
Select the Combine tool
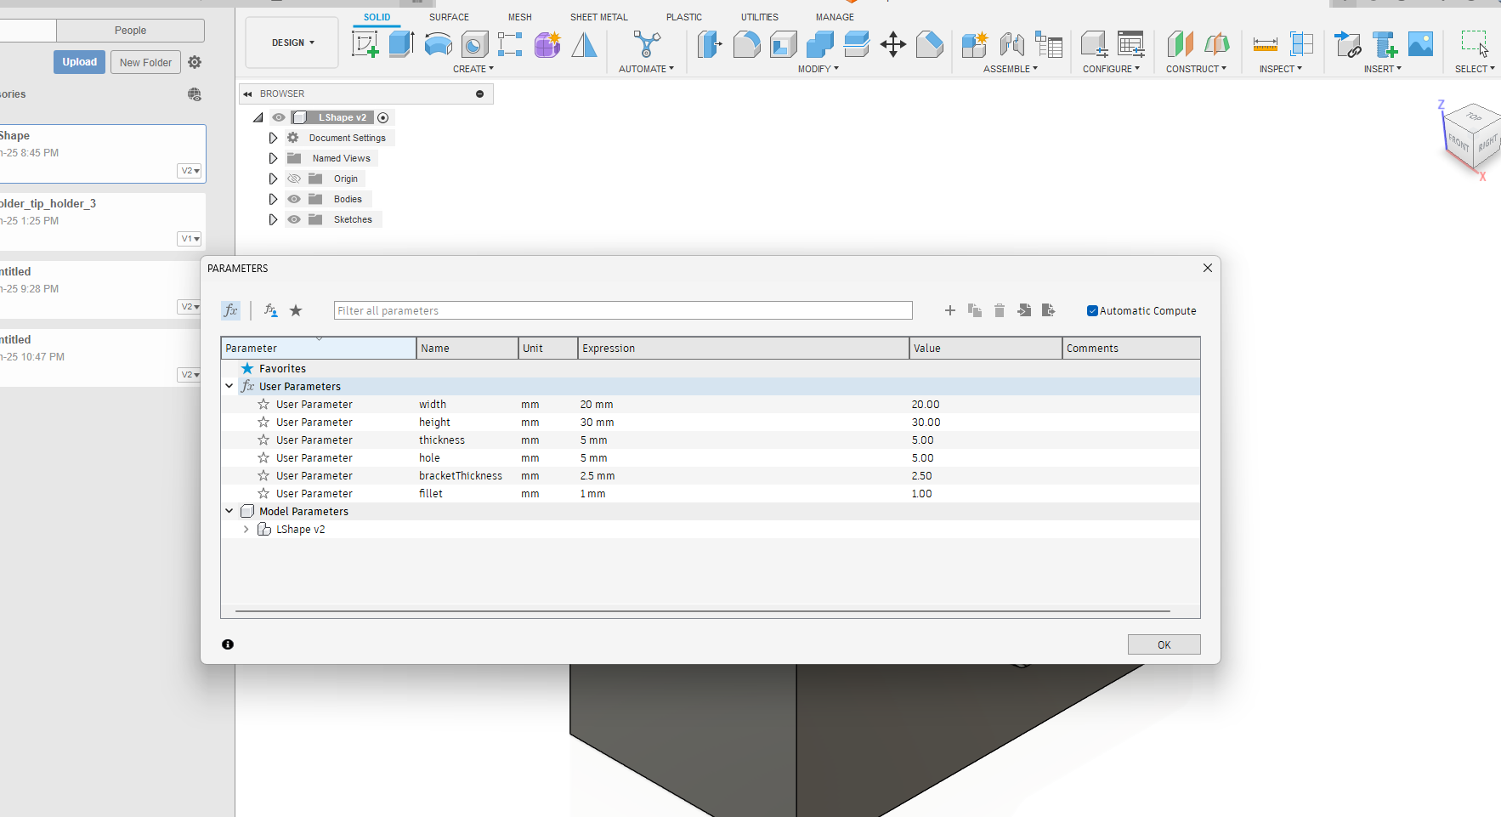819,43
